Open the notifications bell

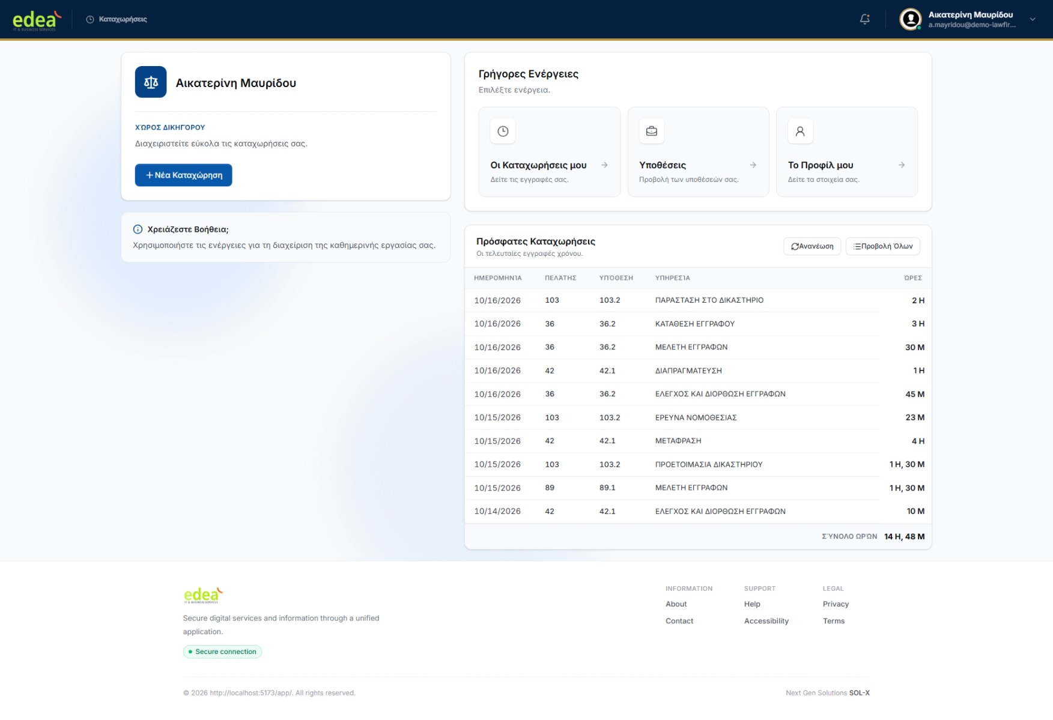point(864,19)
